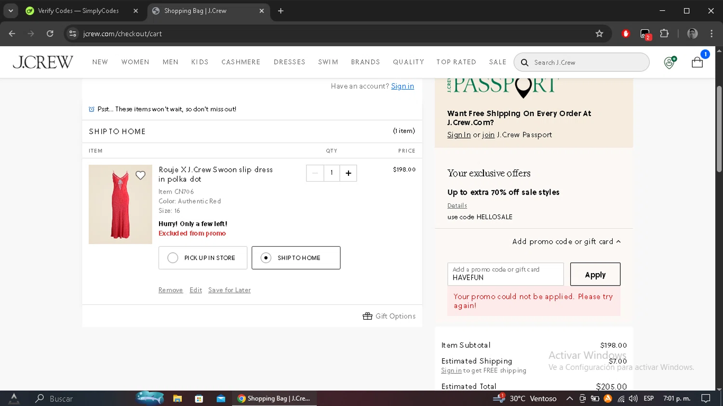Screen dimensions: 723x406
Task: Open the extension with badge 2
Action: 645,34
